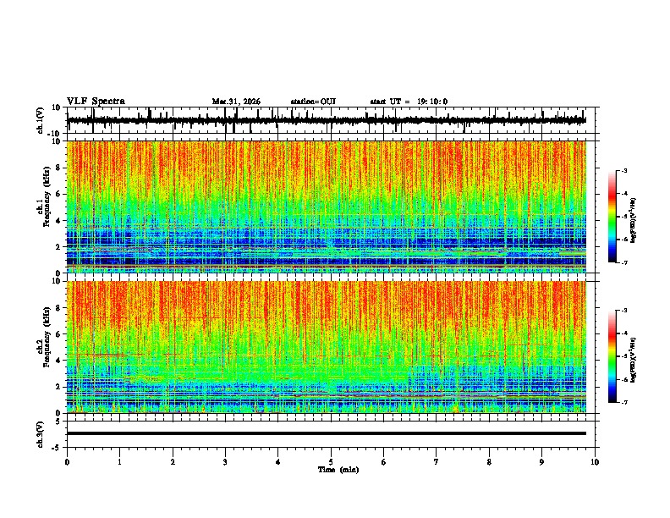Click the "10" tick on the time axis
The height and width of the screenshot is (518, 670).
click(595, 462)
